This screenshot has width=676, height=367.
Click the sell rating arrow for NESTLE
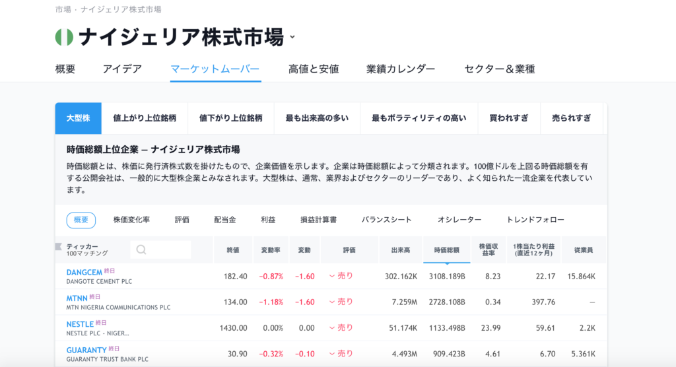click(x=332, y=327)
